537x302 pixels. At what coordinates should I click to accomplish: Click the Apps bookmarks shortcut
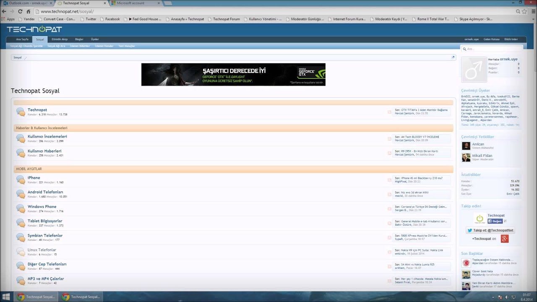[8, 19]
